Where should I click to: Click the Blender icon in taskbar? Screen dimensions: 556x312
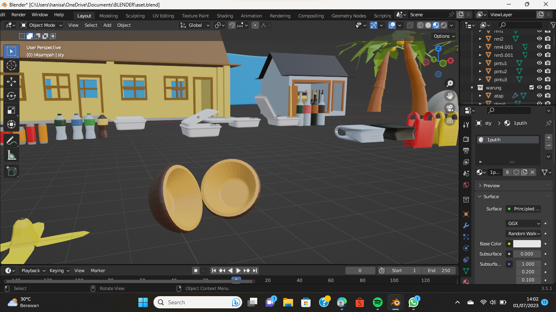click(395, 302)
